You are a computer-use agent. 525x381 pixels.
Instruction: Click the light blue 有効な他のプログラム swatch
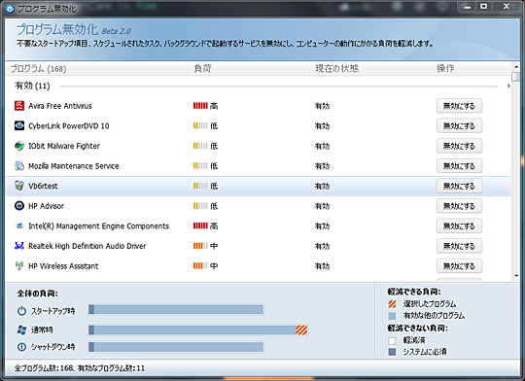tap(392, 316)
